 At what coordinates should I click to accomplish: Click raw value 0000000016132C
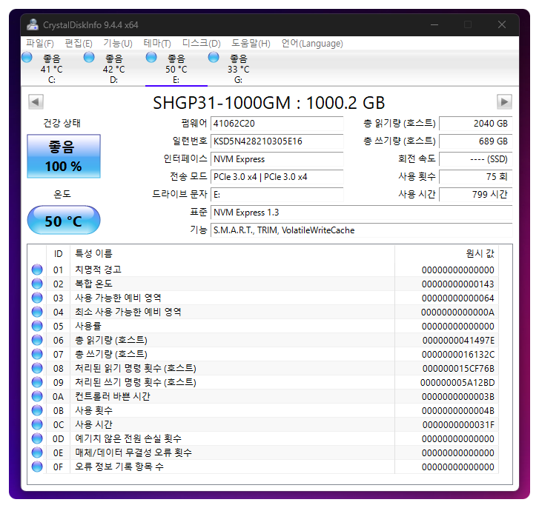(x=458, y=355)
